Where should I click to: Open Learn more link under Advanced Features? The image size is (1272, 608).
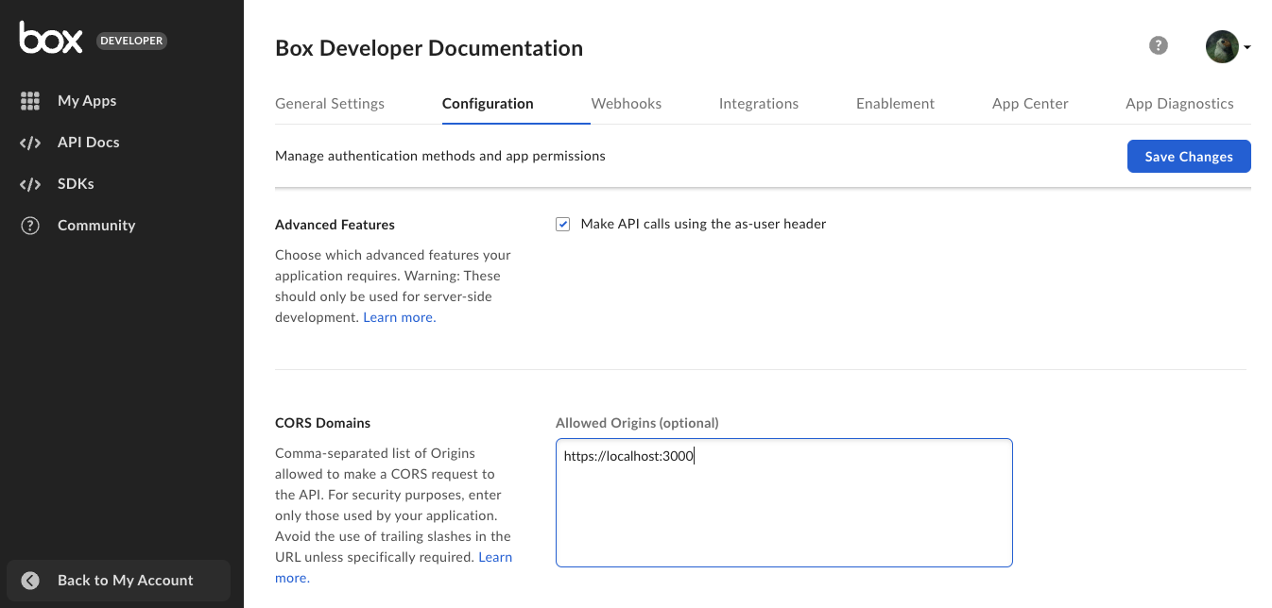400,317
